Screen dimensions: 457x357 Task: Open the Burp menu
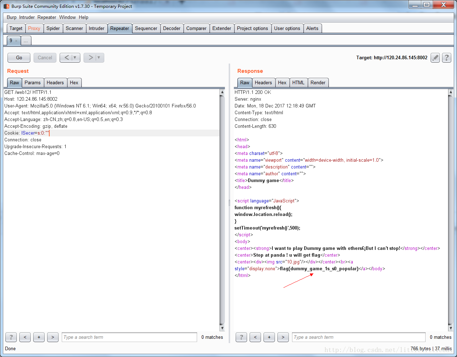tap(12, 17)
